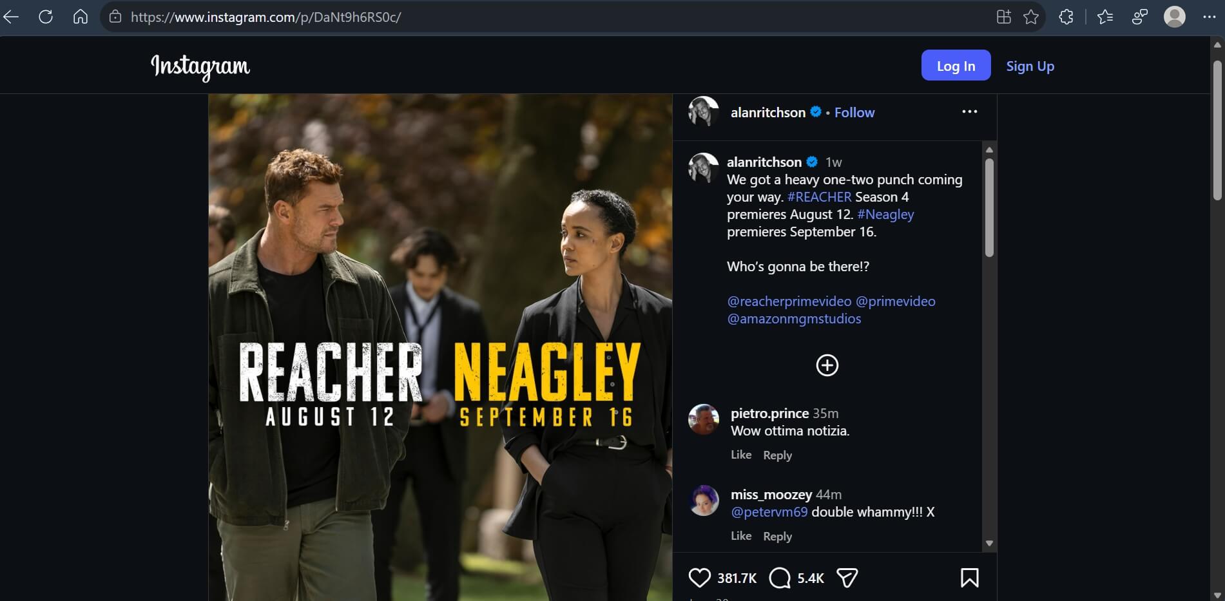Click the page vertical scrollbar thumb

click(x=1217, y=131)
